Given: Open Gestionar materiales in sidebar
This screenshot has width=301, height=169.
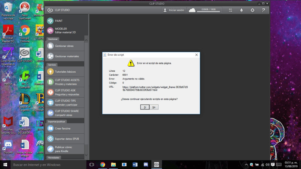Looking at the screenshot, I should coord(65,56).
